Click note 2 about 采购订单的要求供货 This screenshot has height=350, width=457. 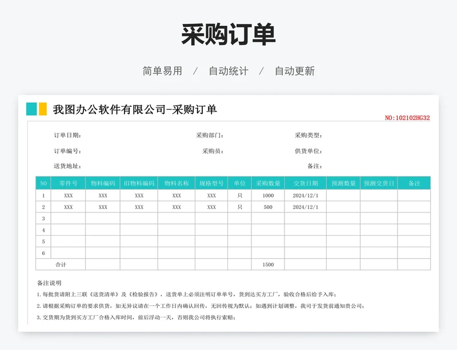[x=201, y=306]
